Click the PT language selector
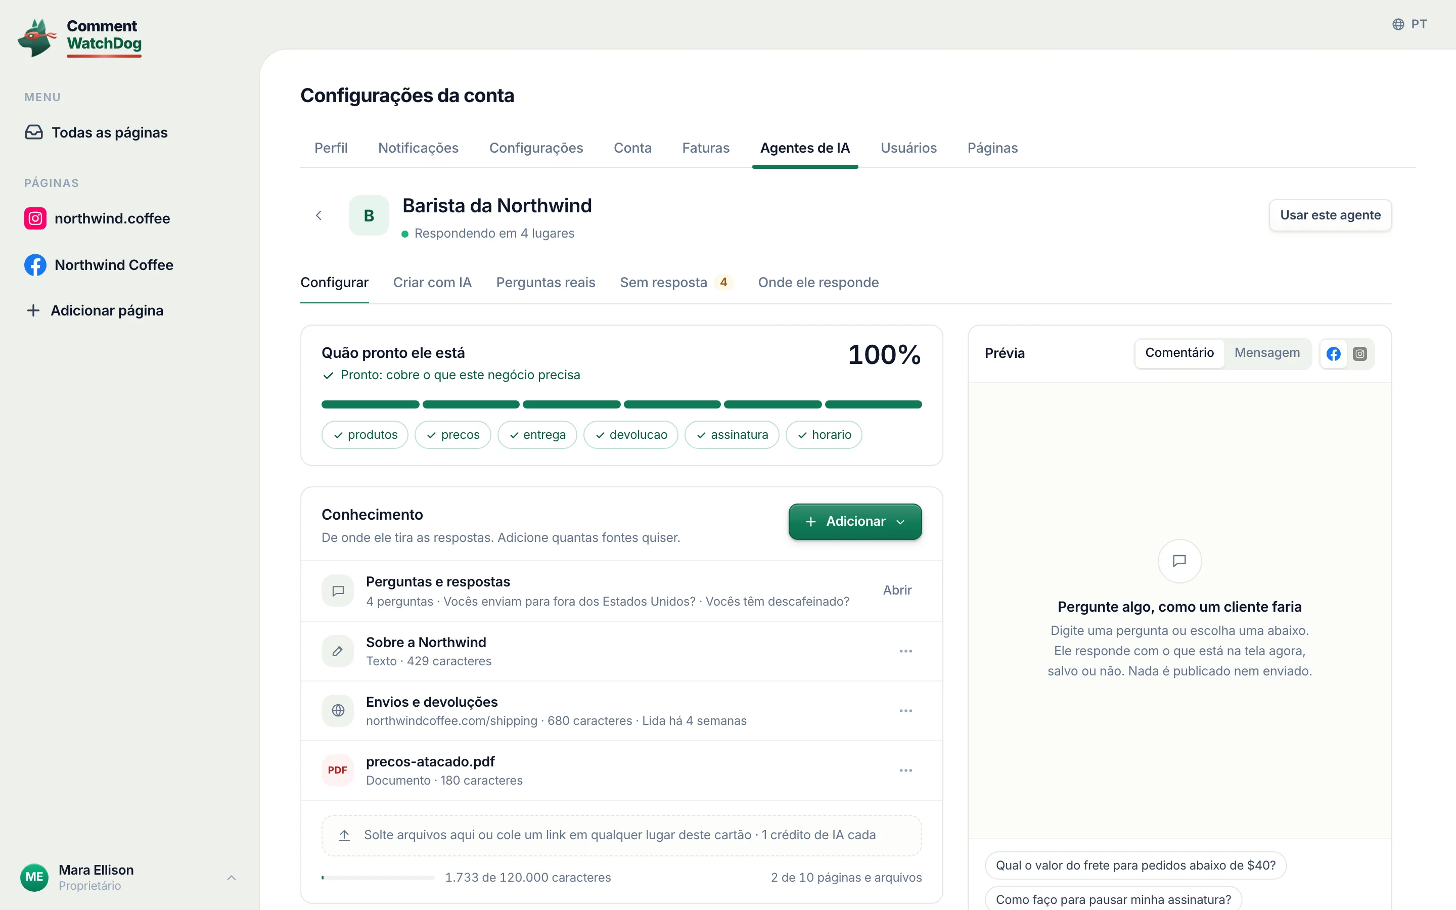Image resolution: width=1456 pixels, height=910 pixels. point(1409,24)
